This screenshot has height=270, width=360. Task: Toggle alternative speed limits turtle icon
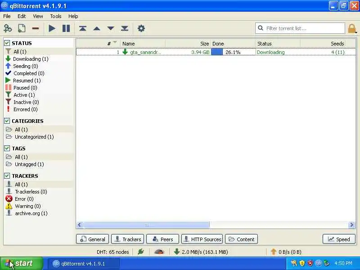point(159,252)
